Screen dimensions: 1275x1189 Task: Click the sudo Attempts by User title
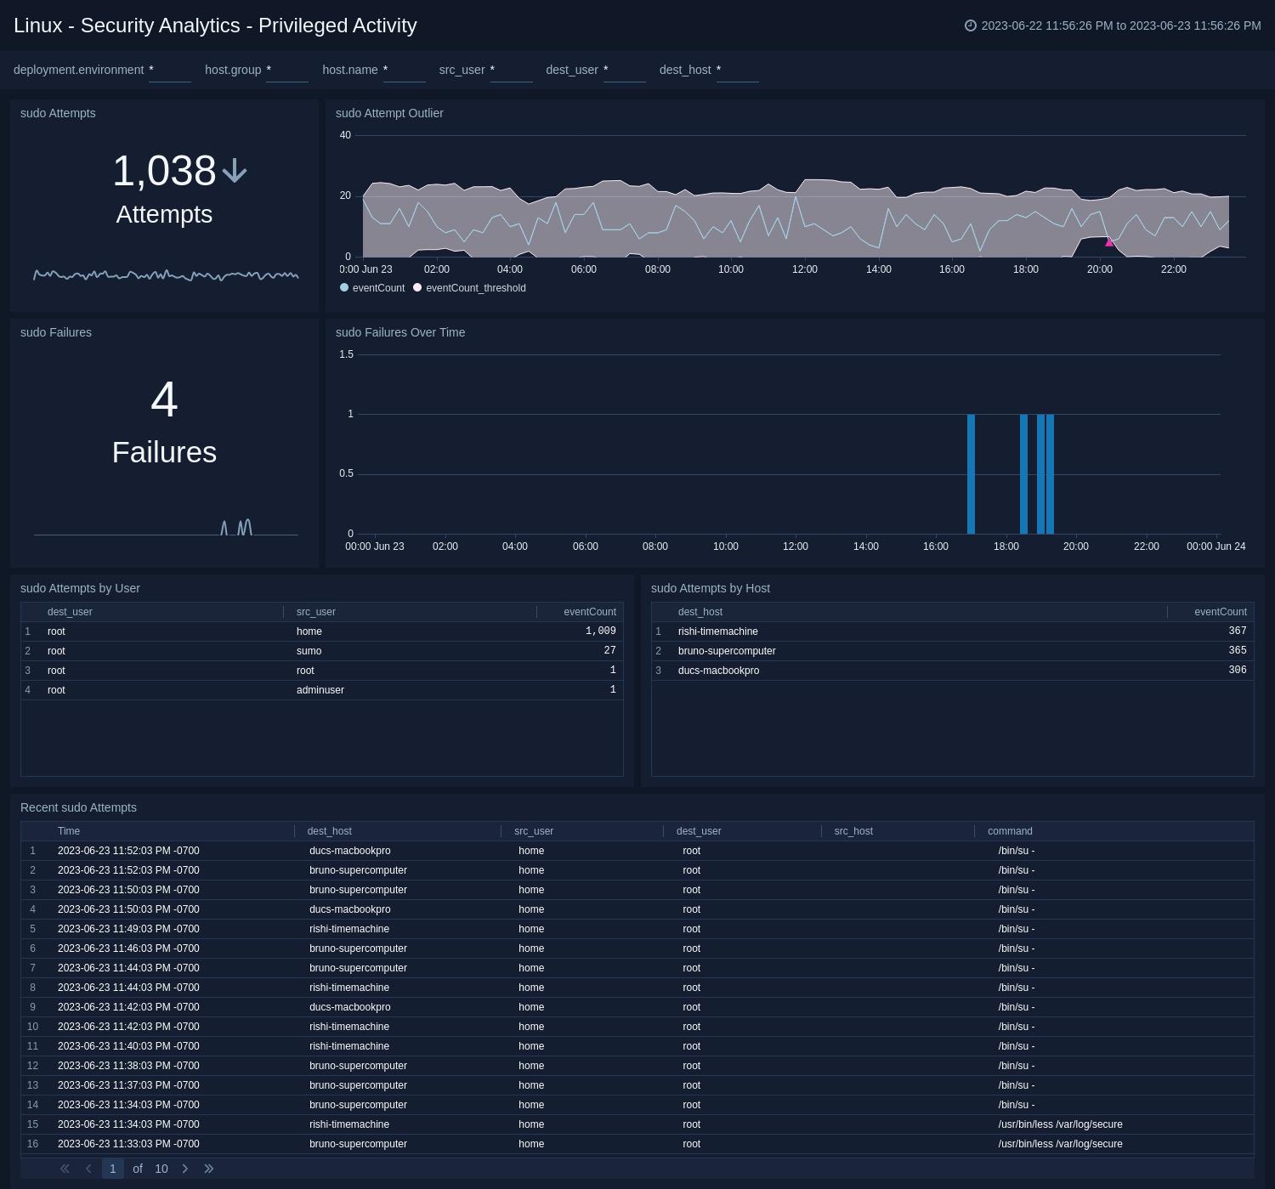point(80,588)
